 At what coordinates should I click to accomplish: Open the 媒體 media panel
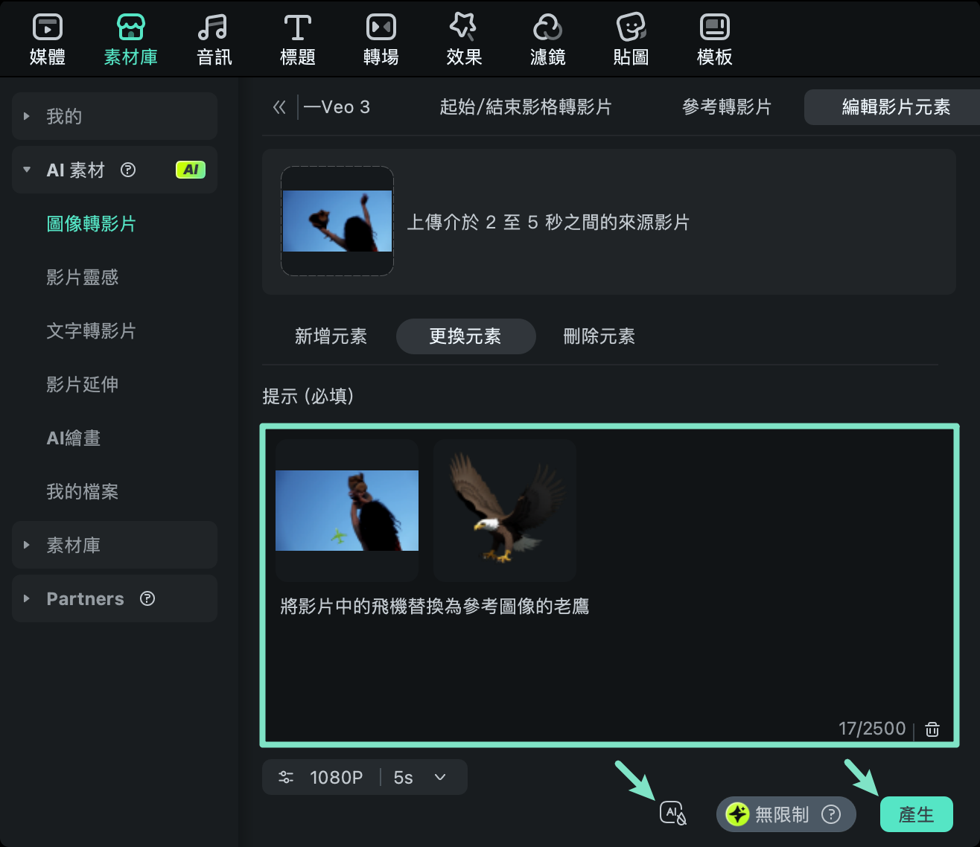coord(47,37)
